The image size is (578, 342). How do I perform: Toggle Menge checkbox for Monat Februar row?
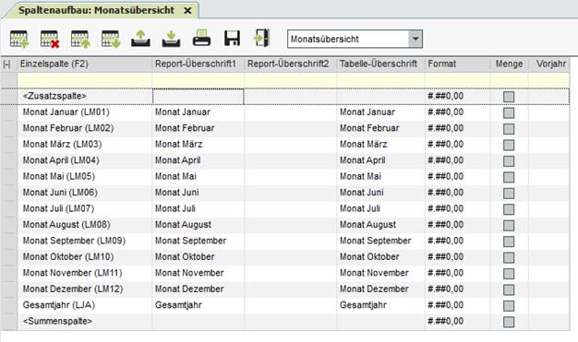click(509, 129)
